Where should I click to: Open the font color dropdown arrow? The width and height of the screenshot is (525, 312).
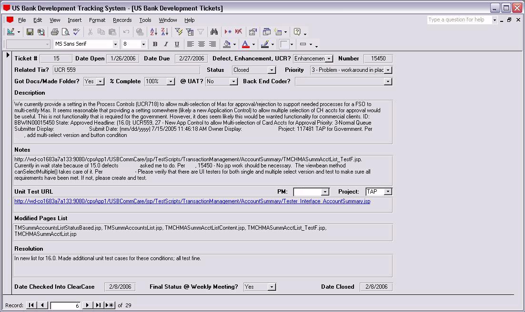(x=253, y=45)
